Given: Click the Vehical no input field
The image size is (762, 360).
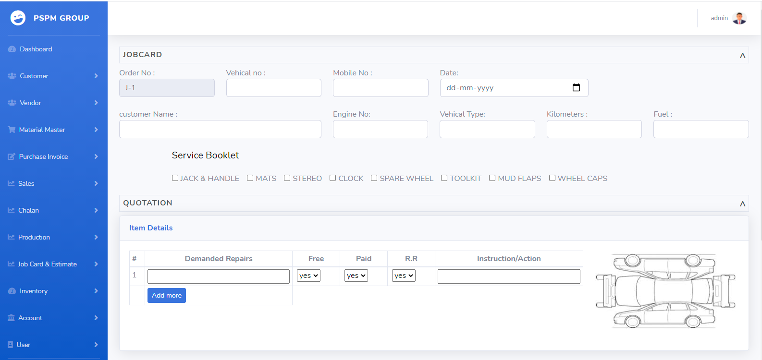Looking at the screenshot, I should coord(273,88).
